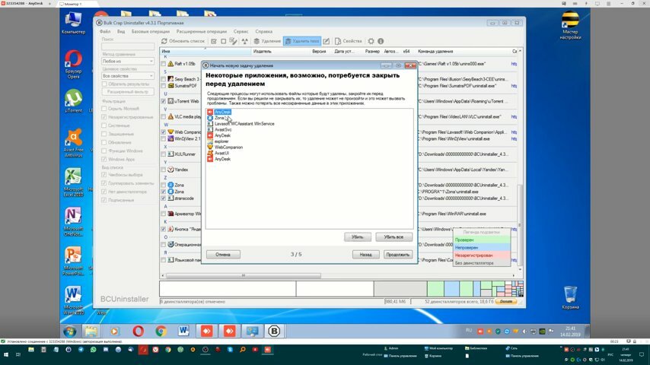650x365 pixels.
Task: Select Zona in the process list
Action: tap(219, 118)
